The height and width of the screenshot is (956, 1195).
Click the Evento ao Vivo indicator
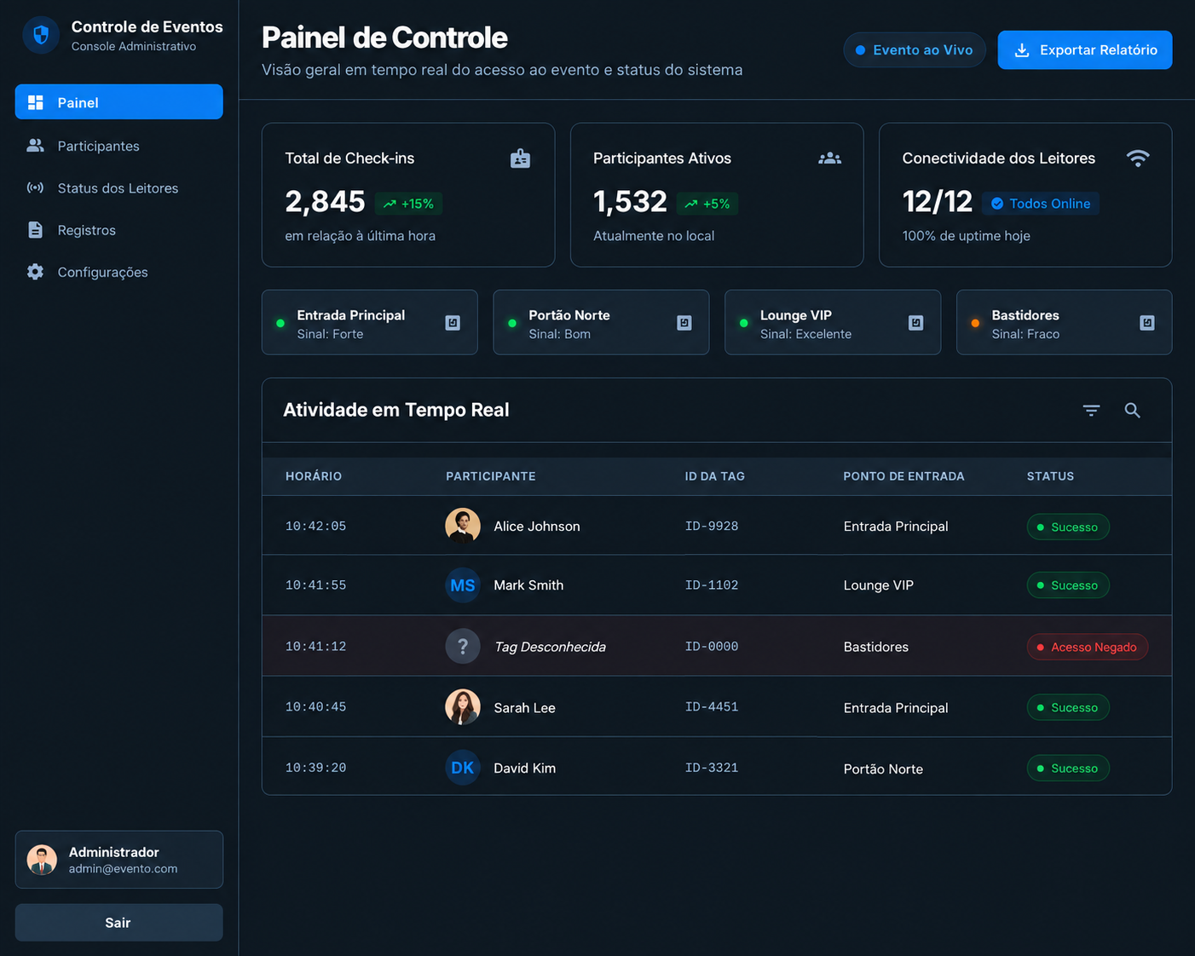(x=915, y=50)
